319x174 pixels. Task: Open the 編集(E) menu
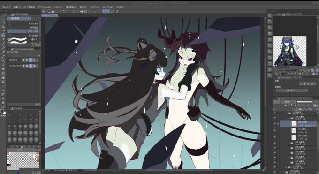[17, 7]
